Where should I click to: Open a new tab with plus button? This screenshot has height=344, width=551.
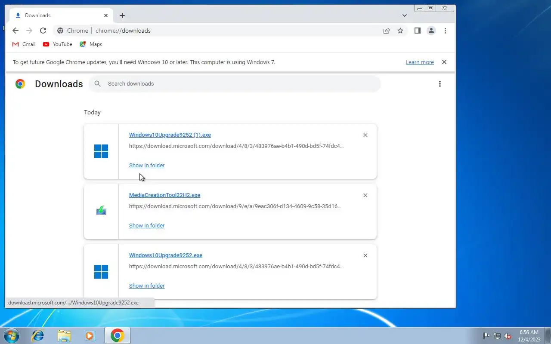122,15
